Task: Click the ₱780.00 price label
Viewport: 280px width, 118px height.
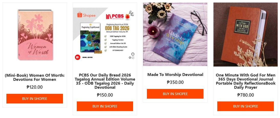Action: 245,95
